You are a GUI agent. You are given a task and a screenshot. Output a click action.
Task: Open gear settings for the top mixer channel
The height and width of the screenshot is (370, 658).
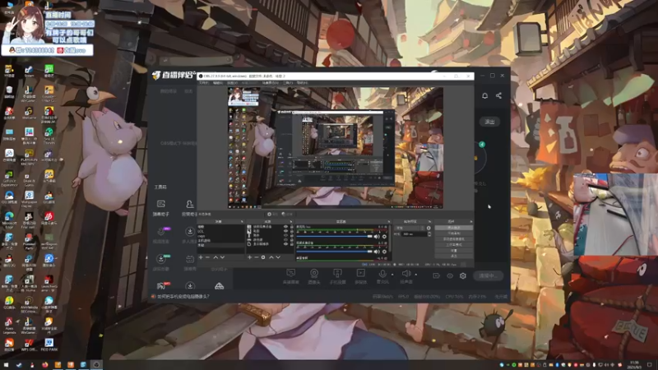pyautogui.click(x=384, y=237)
